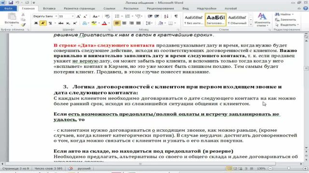Open the Изменить стили dropdown
This screenshot has width=309, height=173.
pyautogui.click(x=262, y=20)
